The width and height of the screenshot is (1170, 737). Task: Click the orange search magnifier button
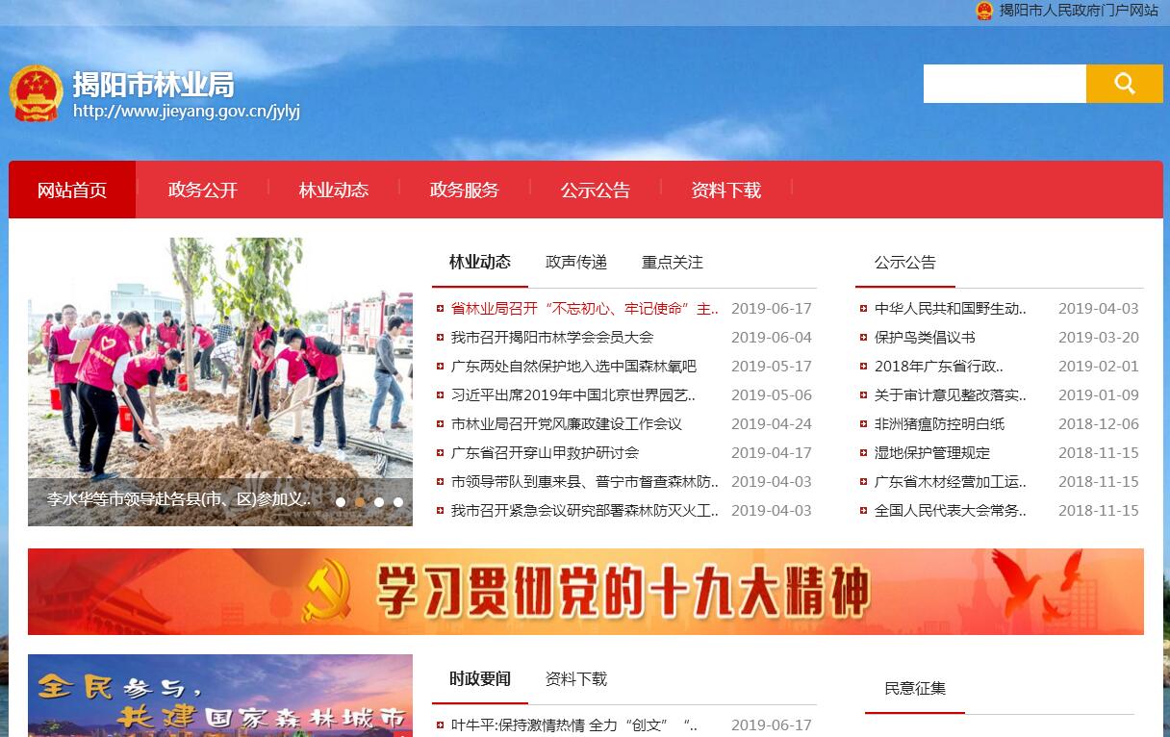pyautogui.click(x=1124, y=84)
